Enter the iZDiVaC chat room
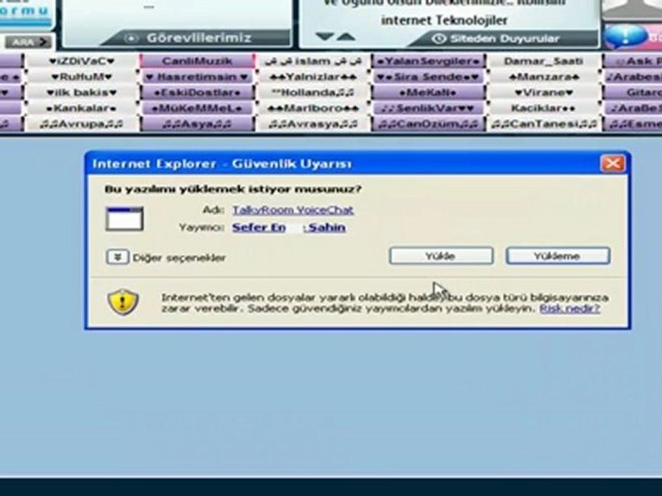 click(81, 61)
